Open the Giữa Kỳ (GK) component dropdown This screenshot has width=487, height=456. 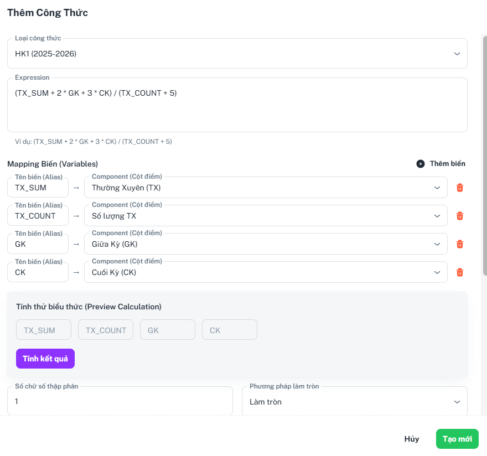pos(266,244)
